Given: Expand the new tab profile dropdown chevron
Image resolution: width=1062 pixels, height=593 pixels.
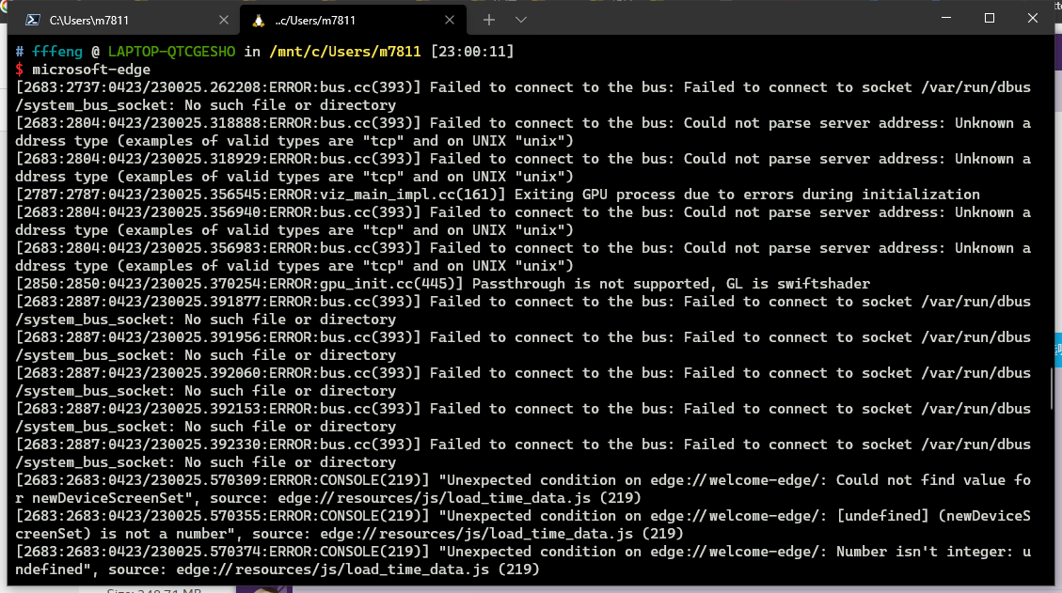Looking at the screenshot, I should [x=521, y=20].
